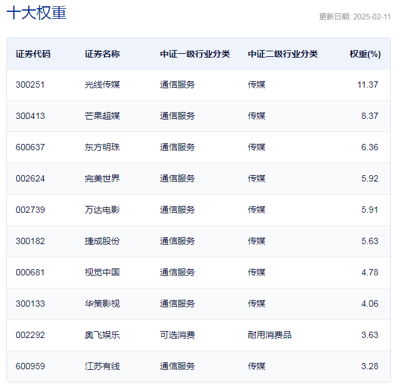Click the 权重(%) column header

[x=365, y=54]
